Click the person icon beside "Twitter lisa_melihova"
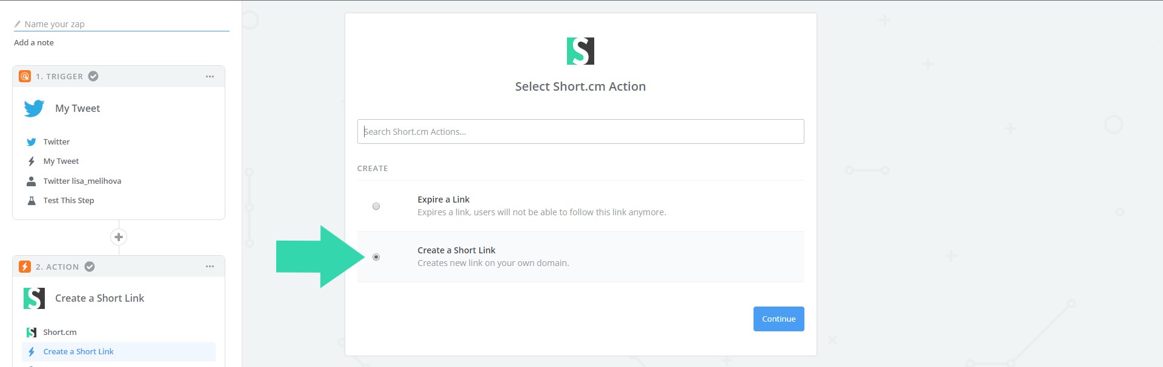The width and height of the screenshot is (1163, 367). (x=31, y=181)
